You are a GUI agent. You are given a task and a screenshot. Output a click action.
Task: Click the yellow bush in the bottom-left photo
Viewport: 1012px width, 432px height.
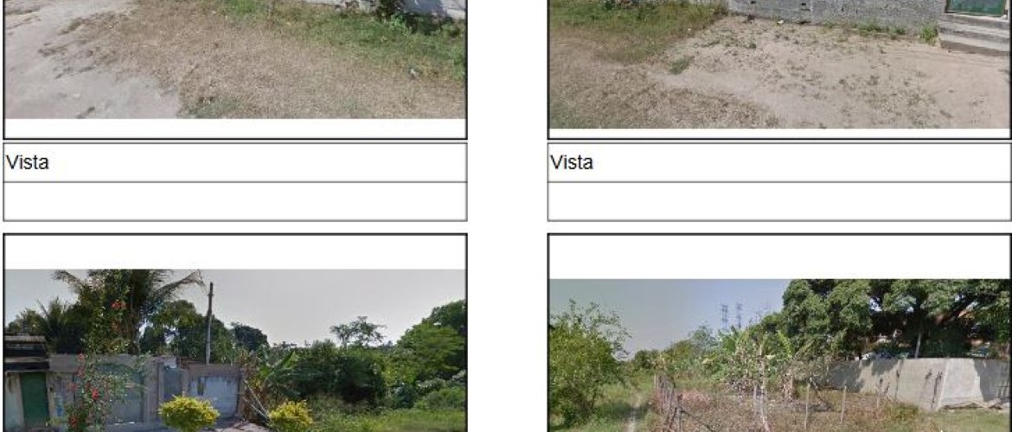189,413
